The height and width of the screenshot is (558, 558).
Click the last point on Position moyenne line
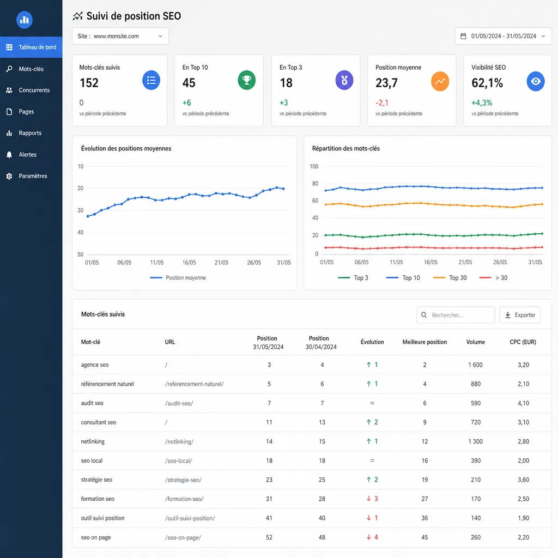point(283,189)
